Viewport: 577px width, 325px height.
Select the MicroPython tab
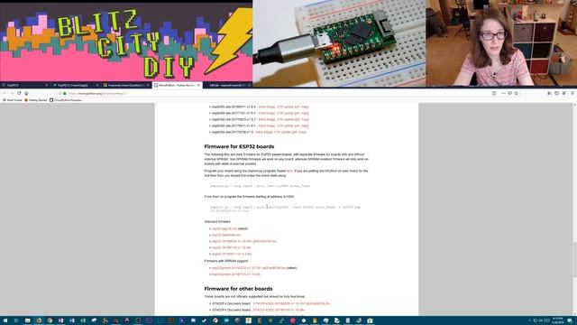point(177,85)
